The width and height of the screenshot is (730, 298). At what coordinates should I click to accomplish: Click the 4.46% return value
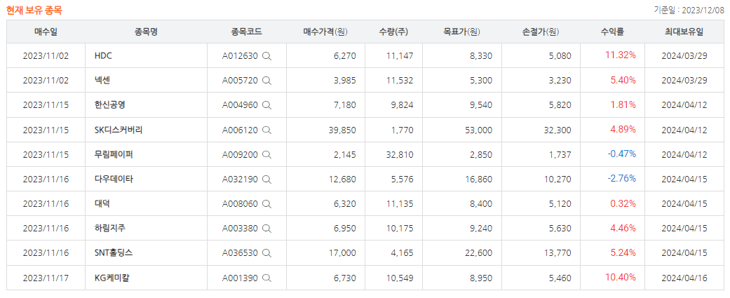tap(623, 228)
